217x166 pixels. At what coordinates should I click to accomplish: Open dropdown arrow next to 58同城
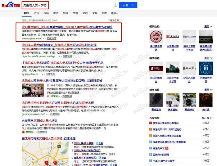point(59,96)
